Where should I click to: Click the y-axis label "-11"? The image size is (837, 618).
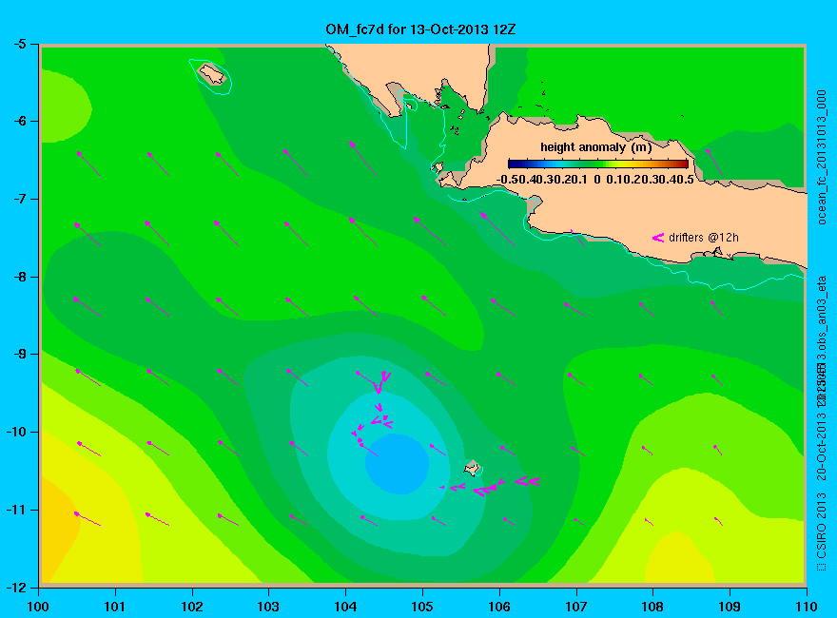click(15, 510)
